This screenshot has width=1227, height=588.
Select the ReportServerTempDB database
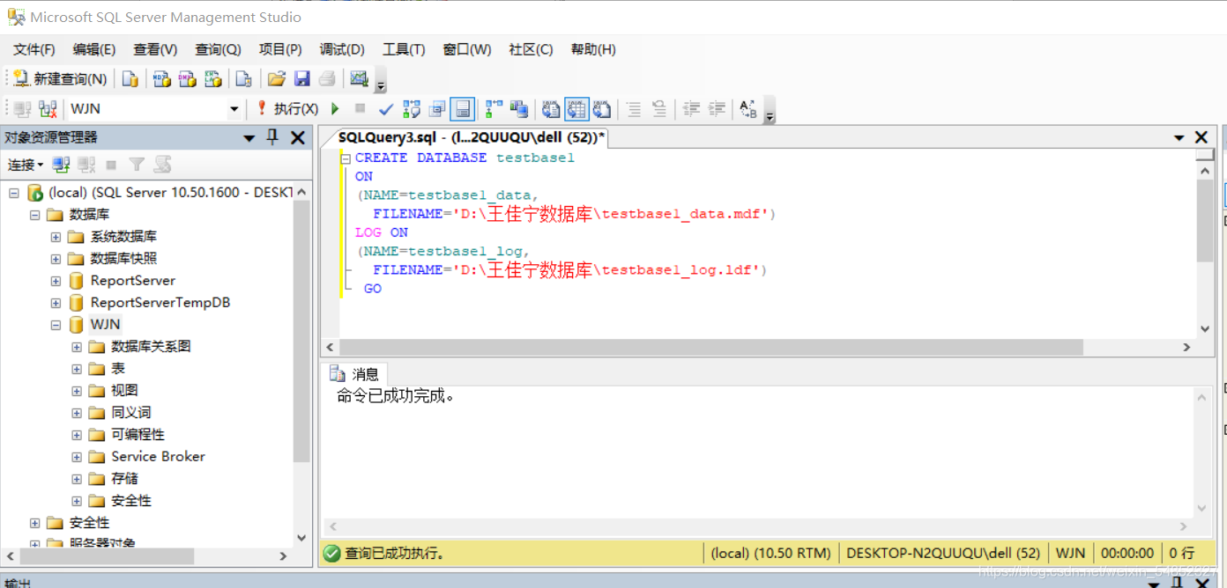tap(160, 303)
